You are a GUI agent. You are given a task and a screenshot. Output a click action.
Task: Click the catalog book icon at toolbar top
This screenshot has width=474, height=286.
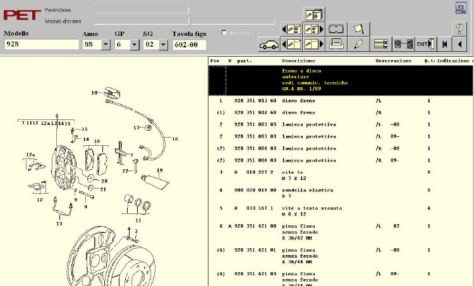coord(313,15)
